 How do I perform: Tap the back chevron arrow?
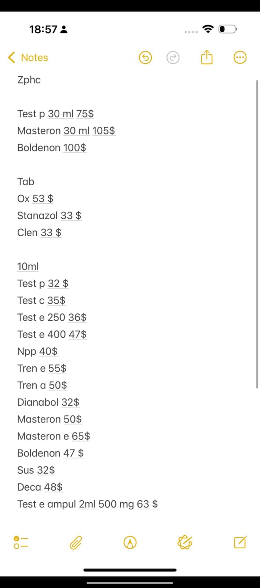pos(12,58)
